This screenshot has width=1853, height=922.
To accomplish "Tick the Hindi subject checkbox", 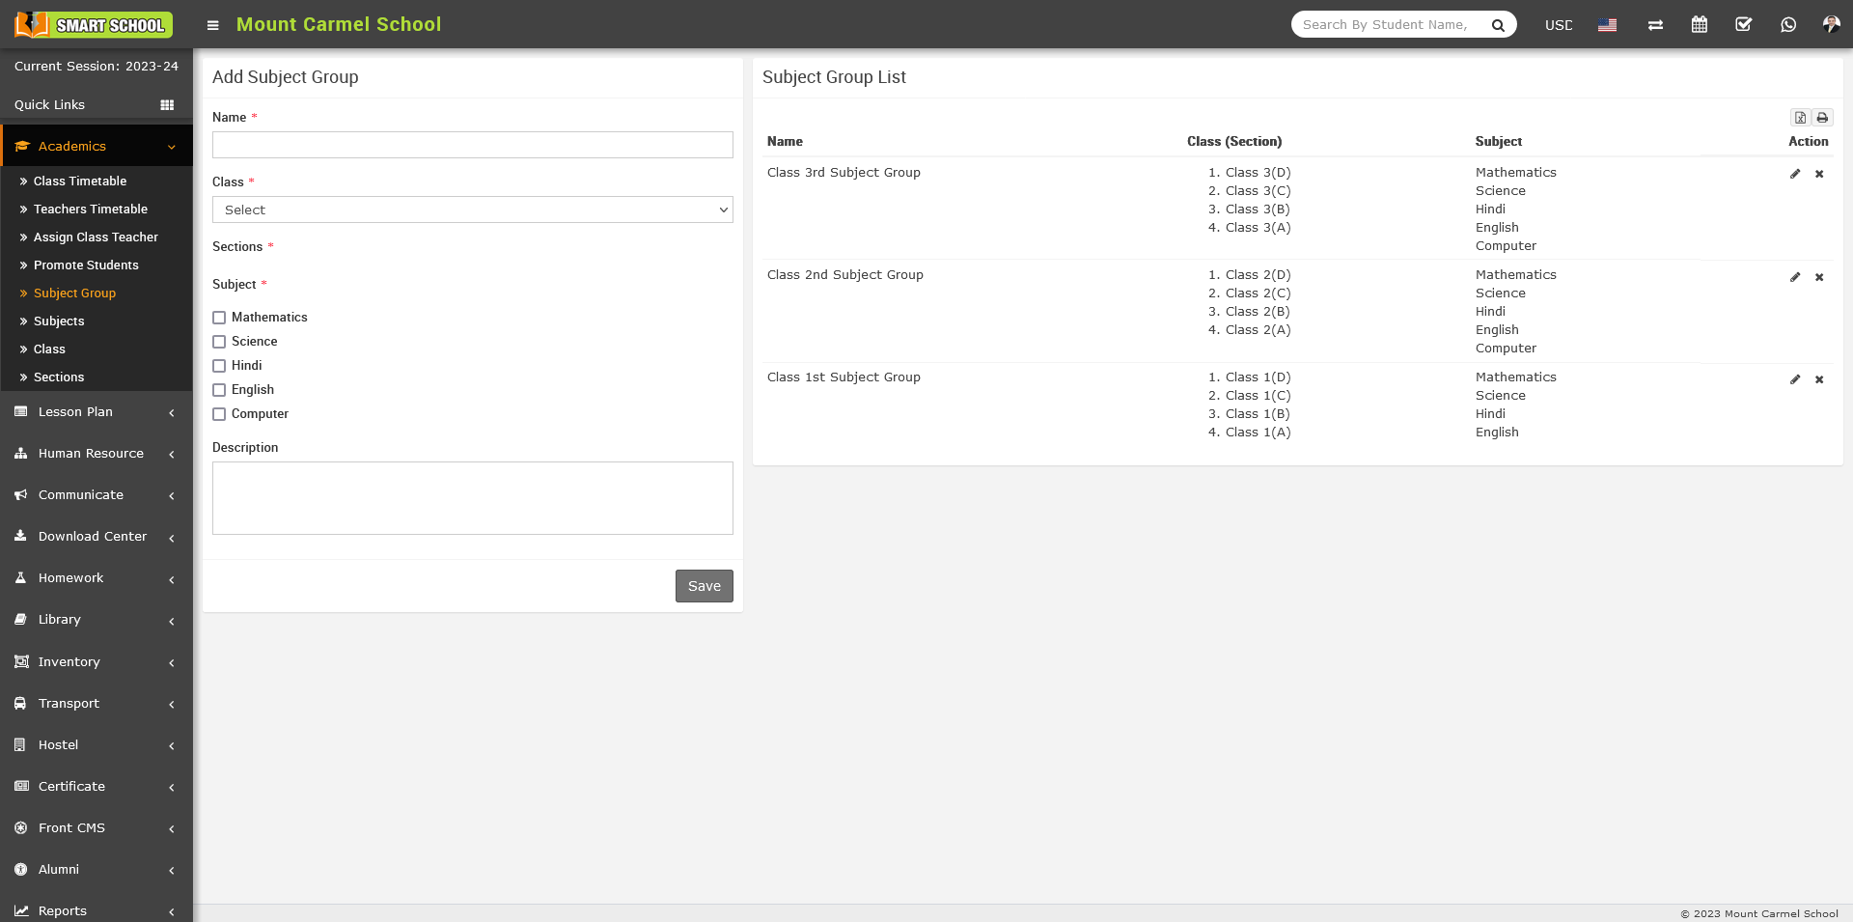I will click(x=219, y=366).
